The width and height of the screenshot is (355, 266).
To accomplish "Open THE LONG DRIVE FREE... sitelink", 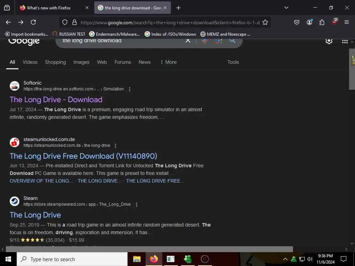I will [x=155, y=181].
